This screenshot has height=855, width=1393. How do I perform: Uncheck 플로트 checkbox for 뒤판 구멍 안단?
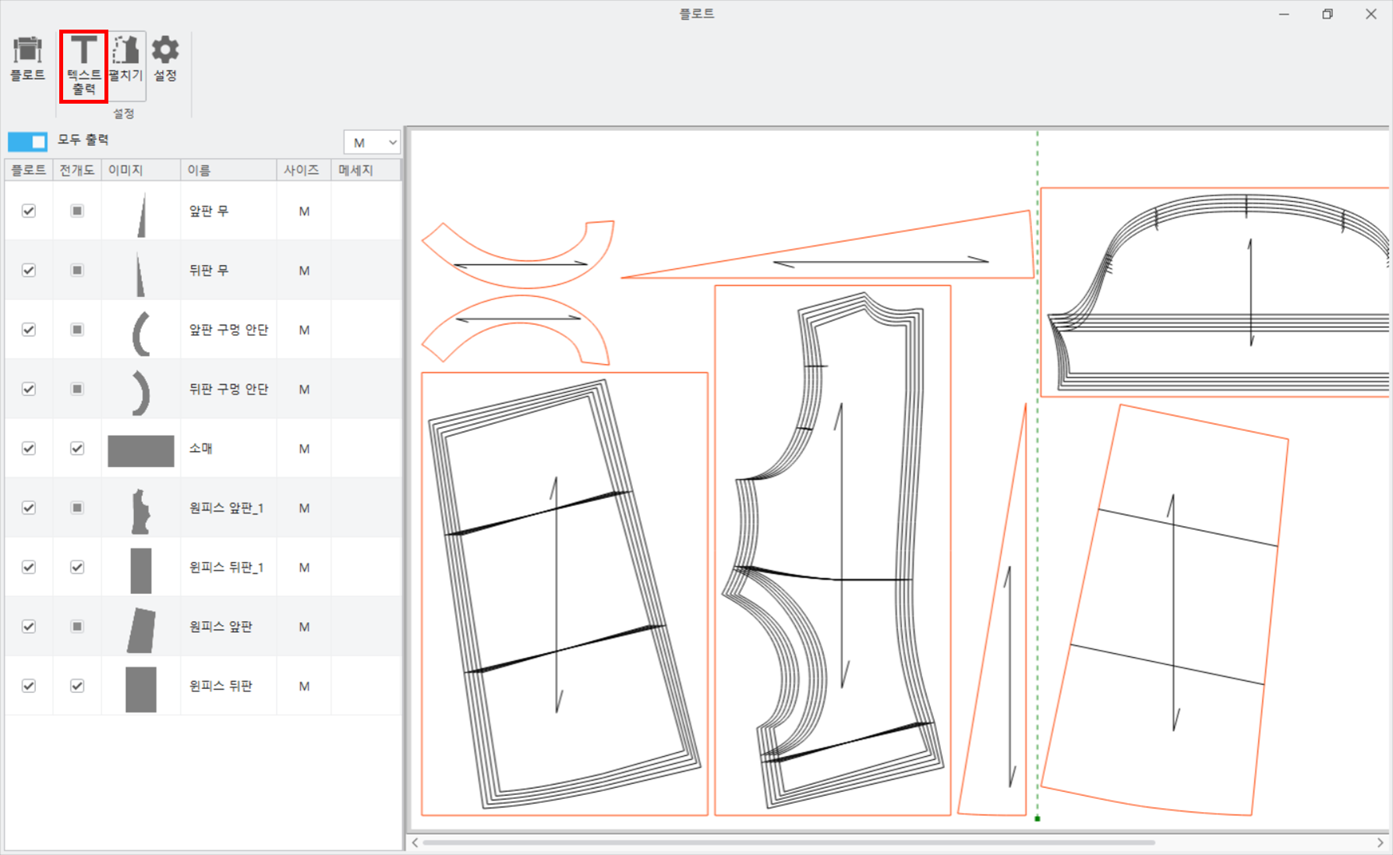click(x=29, y=389)
